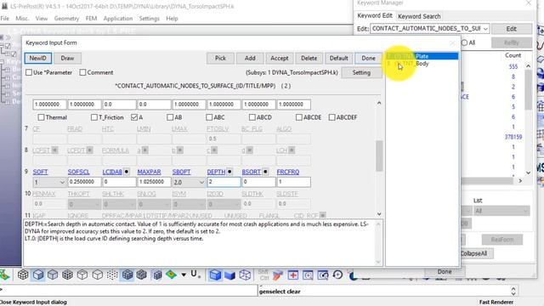Switch to the Keyword Edit tab
Screen dimensions: 544x306
[375, 15]
